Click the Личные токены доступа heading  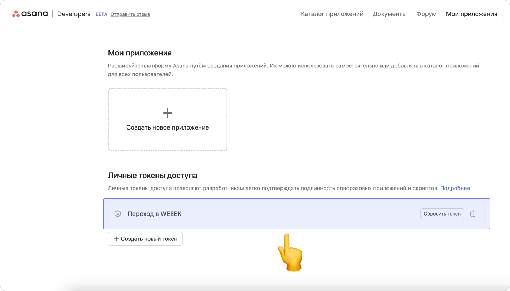(152, 176)
